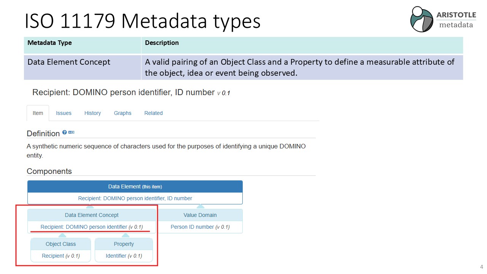487x274 pixels.
Task: Click the Aristotle Metadata logo
Action: (443, 19)
